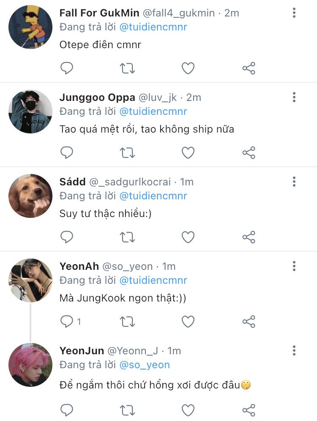Viewport: 317px width, 421px height.
Task: Reply to Sádd's tweet
Action: (x=67, y=237)
